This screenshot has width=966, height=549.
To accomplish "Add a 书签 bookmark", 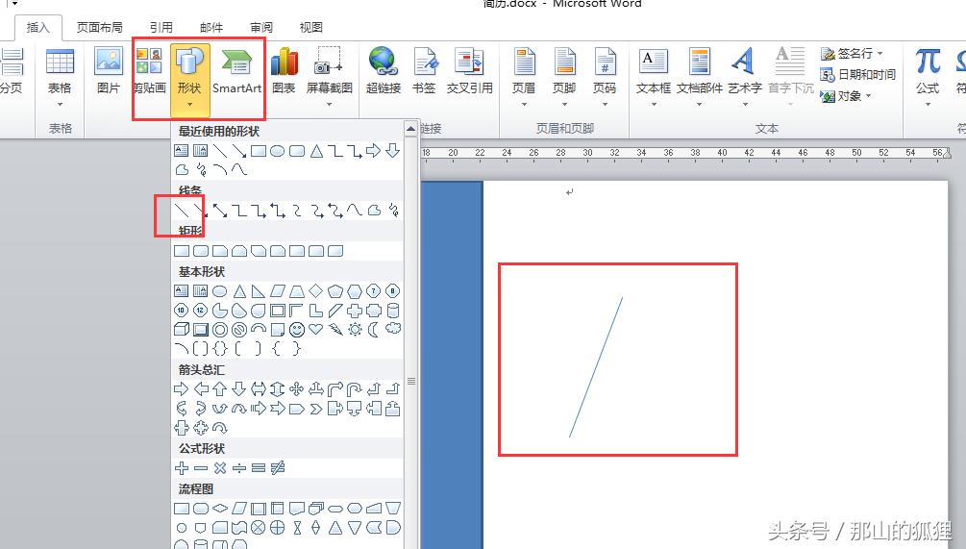I will point(424,71).
